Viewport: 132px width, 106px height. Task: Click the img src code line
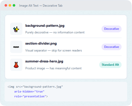[35, 87]
